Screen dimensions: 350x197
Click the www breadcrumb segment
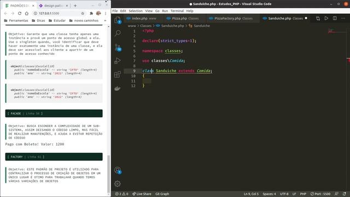132,26
